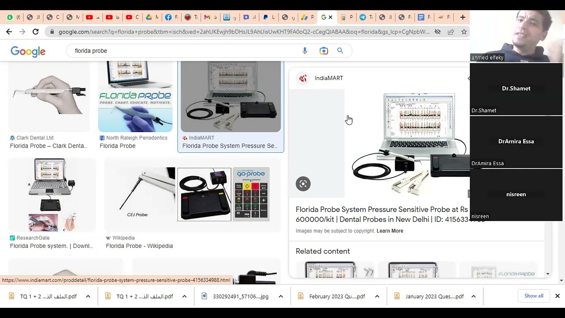Expand options for February 2023 pdf download
565x318 pixels.
[377, 296]
